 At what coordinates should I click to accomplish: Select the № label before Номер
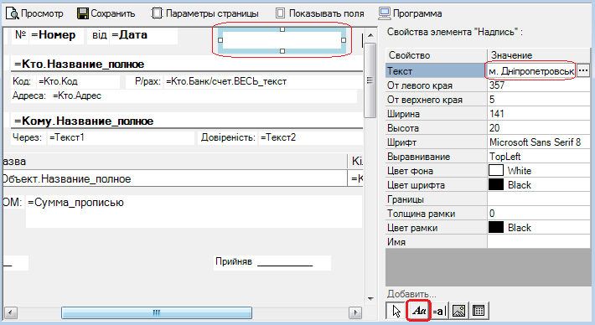[x=20, y=35]
